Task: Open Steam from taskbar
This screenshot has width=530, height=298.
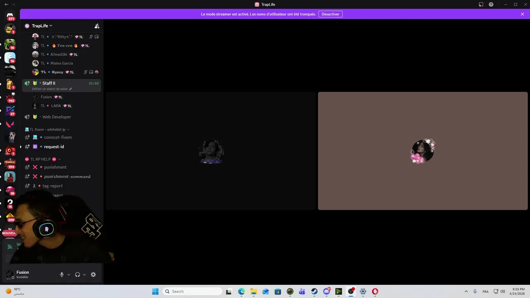Action: (314, 291)
